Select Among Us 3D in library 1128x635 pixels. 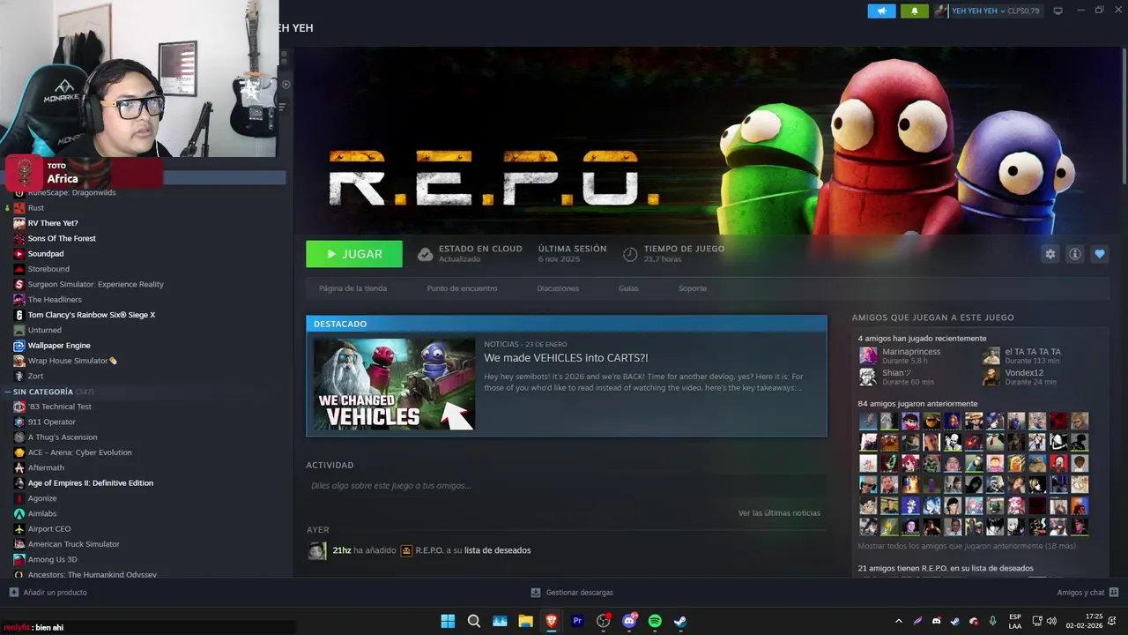(x=52, y=559)
